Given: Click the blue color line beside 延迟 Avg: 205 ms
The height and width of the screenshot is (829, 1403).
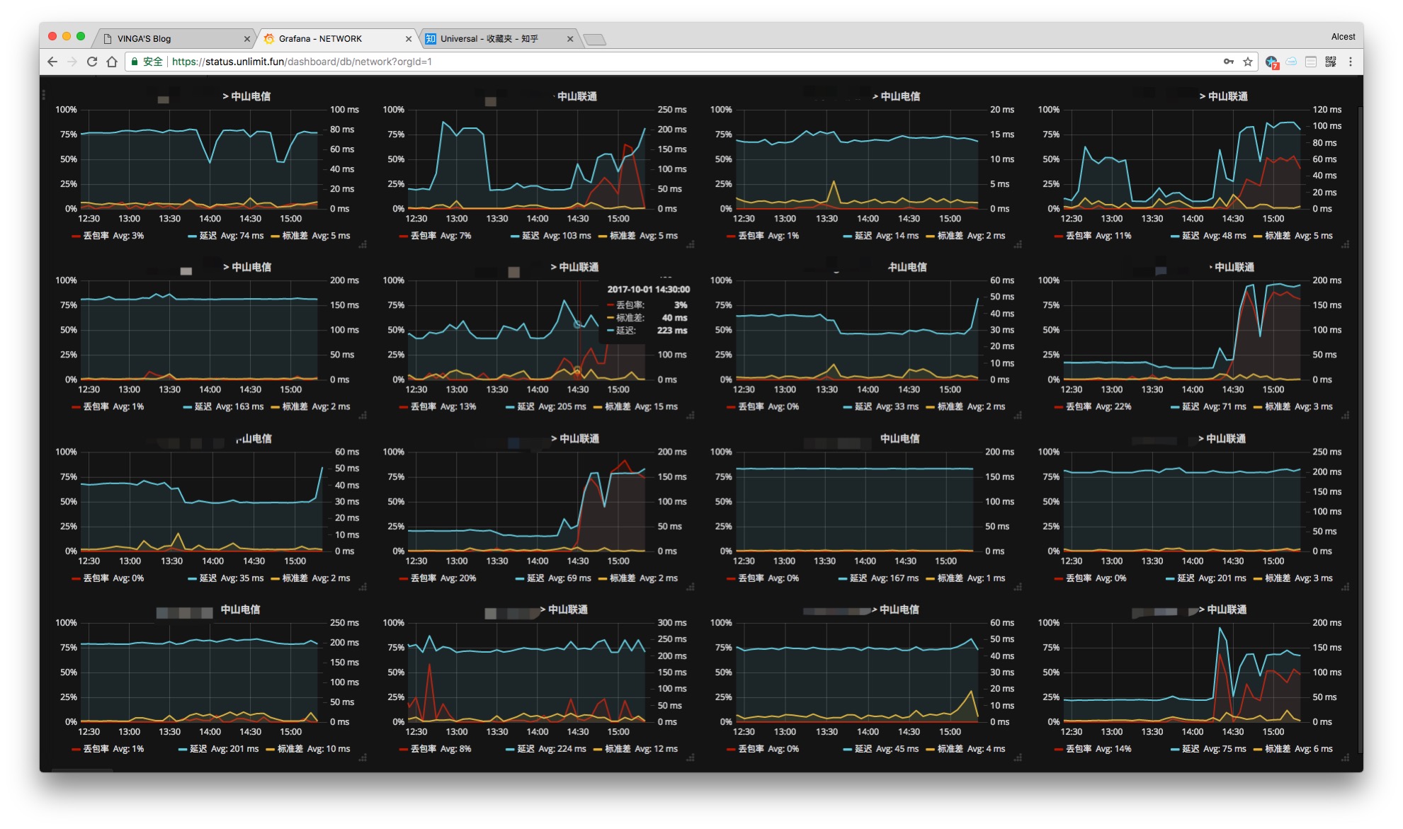Looking at the screenshot, I should (x=510, y=407).
